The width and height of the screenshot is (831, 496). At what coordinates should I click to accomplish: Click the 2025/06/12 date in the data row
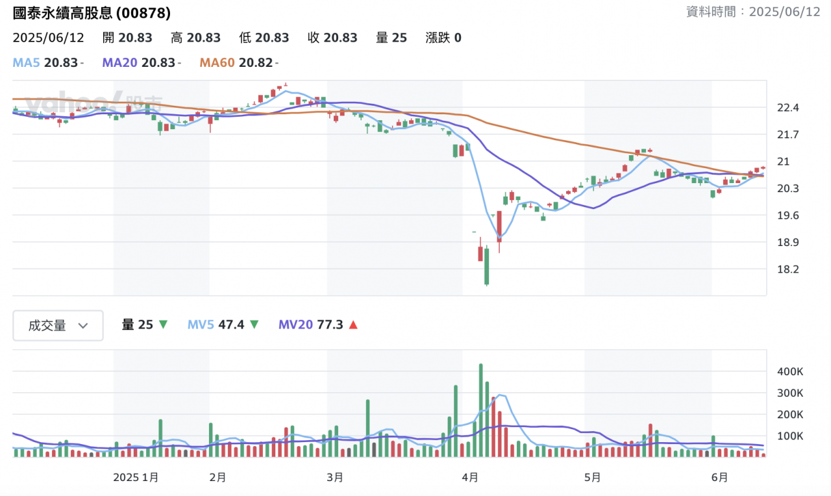tap(49, 38)
